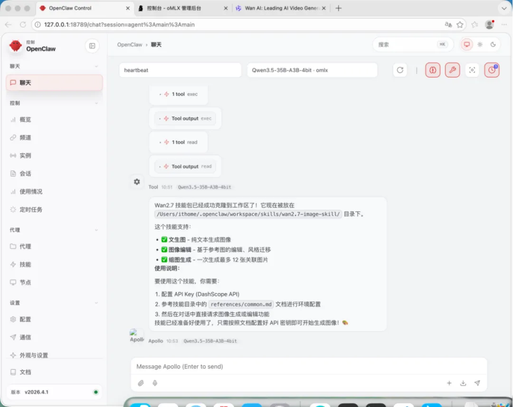Image resolution: width=513 pixels, height=407 pixels.
Task: Click the browser address bar URL
Action: point(119,25)
